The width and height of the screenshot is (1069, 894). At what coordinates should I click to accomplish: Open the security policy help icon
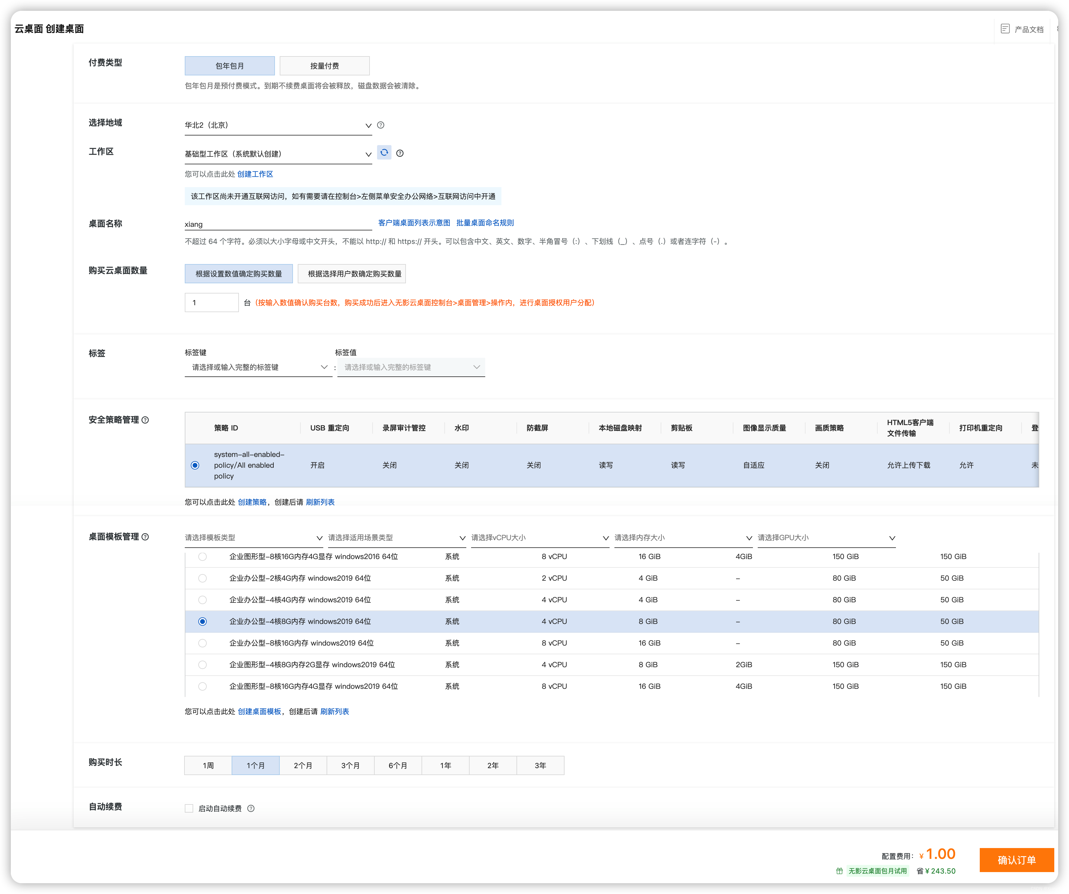click(x=146, y=420)
